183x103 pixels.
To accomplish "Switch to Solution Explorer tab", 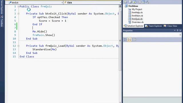I will click(134, 26).
